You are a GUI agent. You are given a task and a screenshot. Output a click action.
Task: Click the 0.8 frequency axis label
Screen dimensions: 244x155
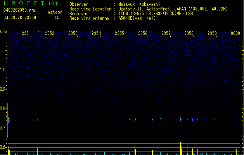3,108
